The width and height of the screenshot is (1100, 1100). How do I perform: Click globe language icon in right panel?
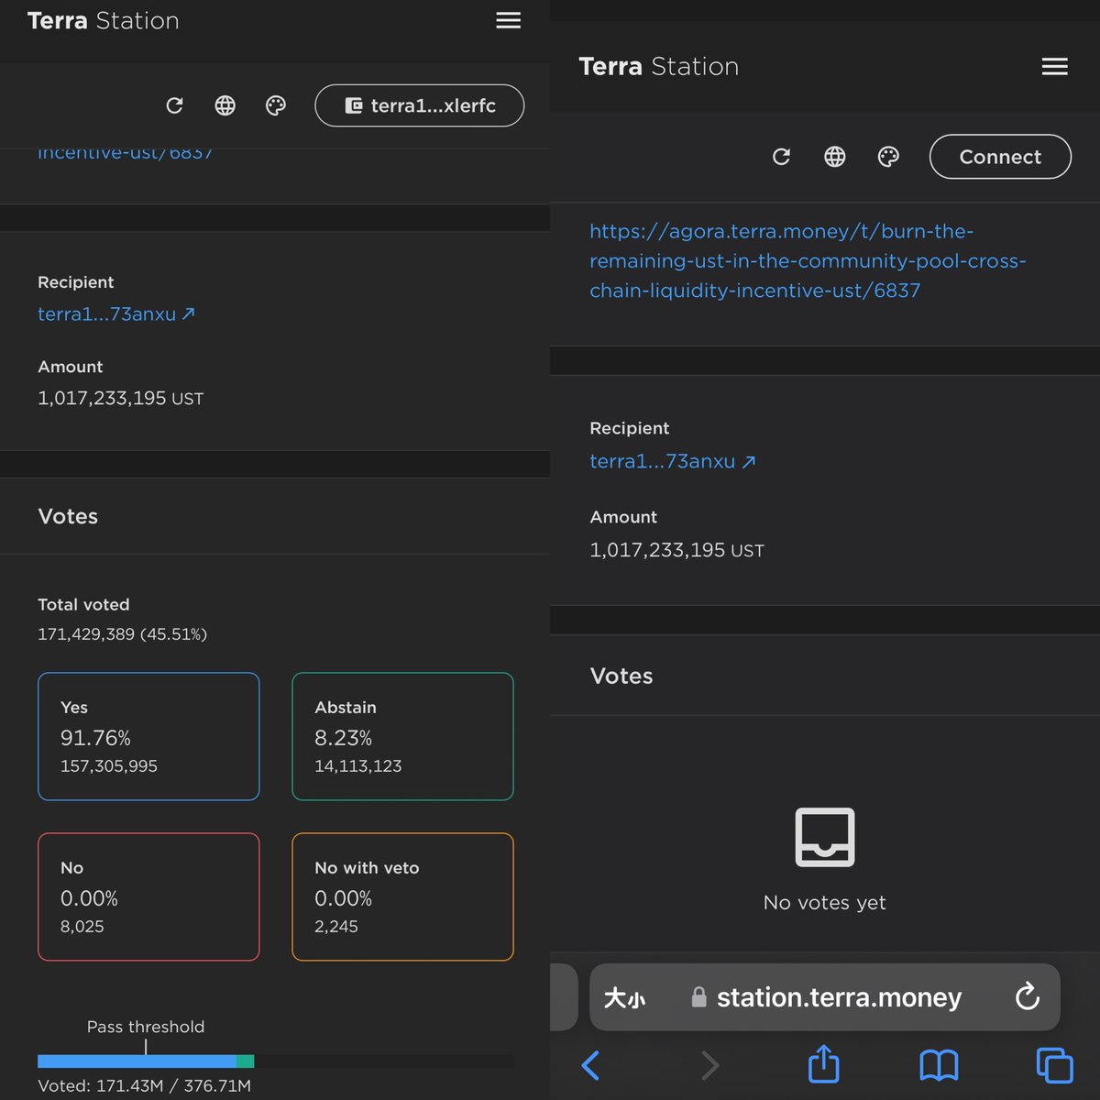[x=834, y=157]
